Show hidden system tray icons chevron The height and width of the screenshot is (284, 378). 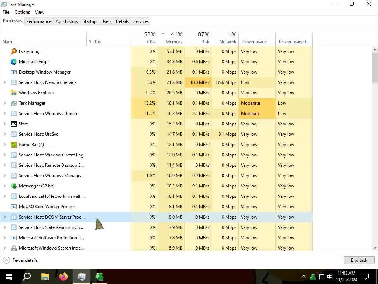click(304, 277)
